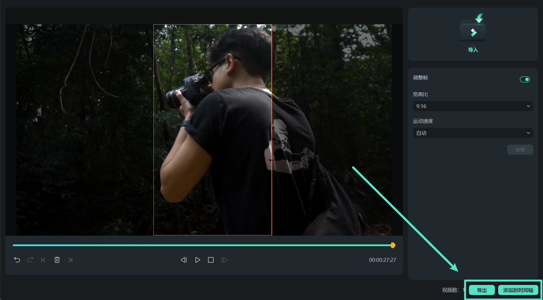Jump to next keyframe marker icon
543x300 pixels.
pyautogui.click(x=70, y=260)
